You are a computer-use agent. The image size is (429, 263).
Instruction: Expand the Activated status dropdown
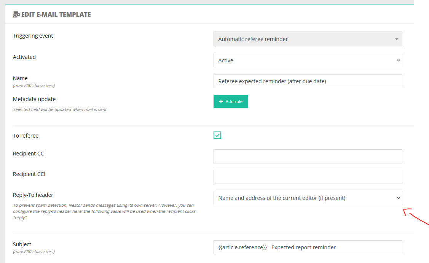[x=308, y=60]
